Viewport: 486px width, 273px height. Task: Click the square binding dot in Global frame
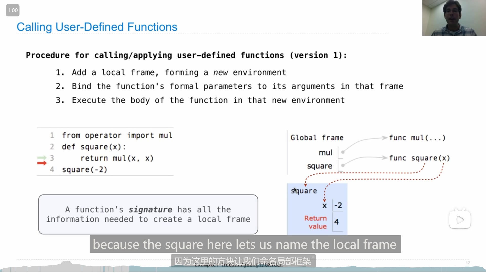click(x=343, y=166)
